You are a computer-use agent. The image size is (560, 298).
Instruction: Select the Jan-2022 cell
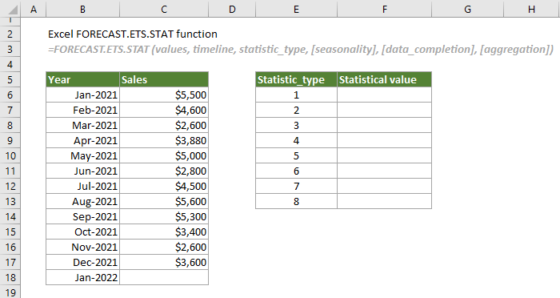point(83,277)
